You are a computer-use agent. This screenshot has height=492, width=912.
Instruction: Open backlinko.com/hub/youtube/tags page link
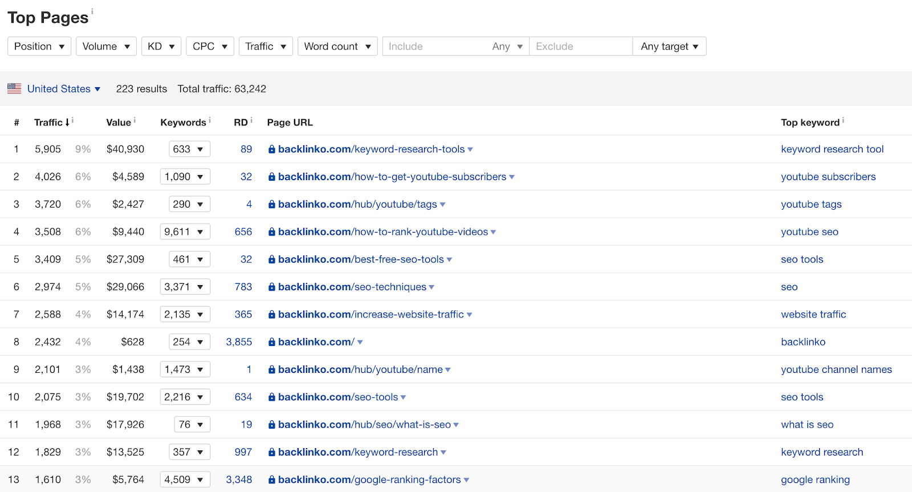[x=357, y=204]
